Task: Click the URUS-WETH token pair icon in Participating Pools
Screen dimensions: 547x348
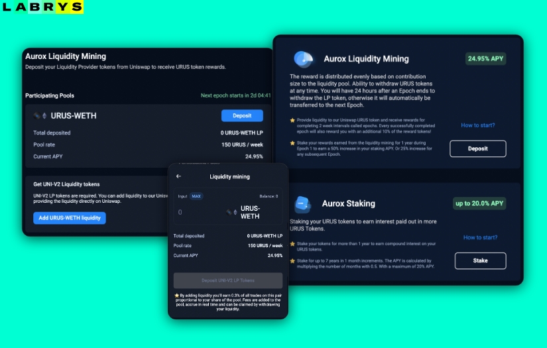Action: click(40, 116)
